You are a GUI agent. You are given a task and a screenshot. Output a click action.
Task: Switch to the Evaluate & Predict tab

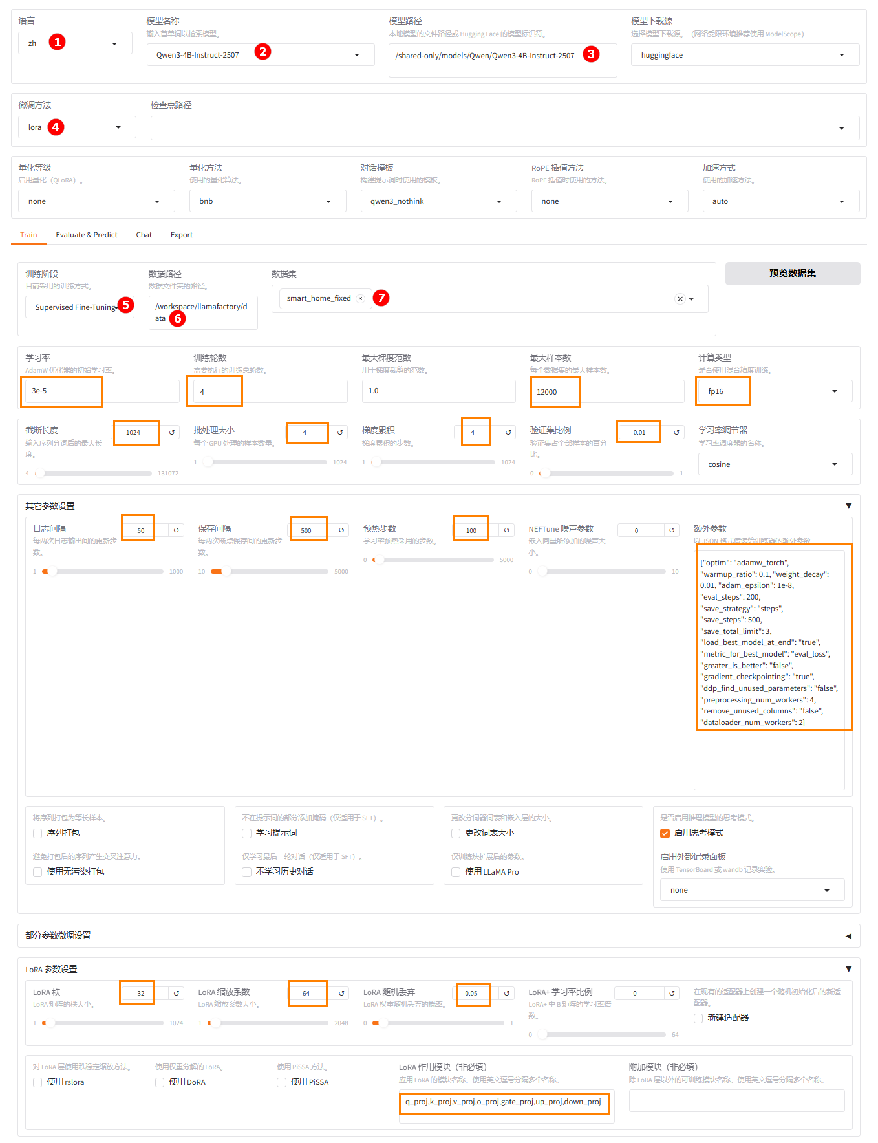[87, 235]
